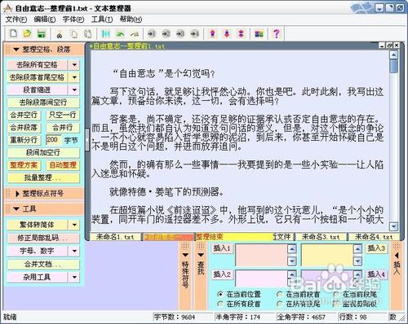408x324 pixels.
Task: Click the red down-arrow toolbar icon
Action: (x=227, y=33)
